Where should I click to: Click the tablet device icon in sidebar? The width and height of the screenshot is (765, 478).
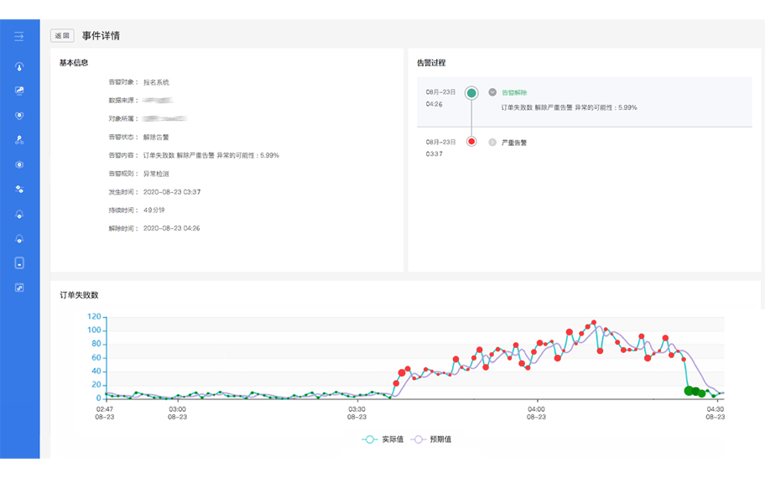pyautogui.click(x=19, y=263)
